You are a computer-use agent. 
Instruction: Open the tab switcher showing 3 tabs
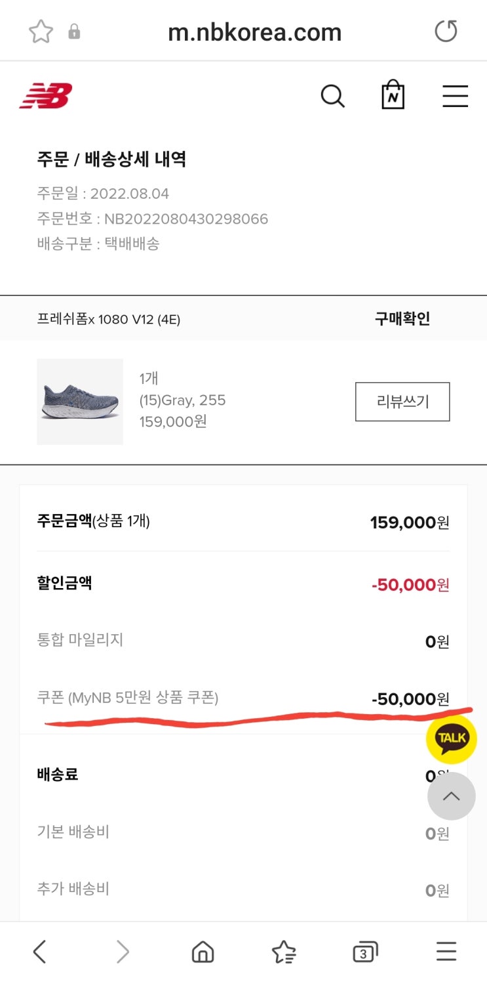364,951
